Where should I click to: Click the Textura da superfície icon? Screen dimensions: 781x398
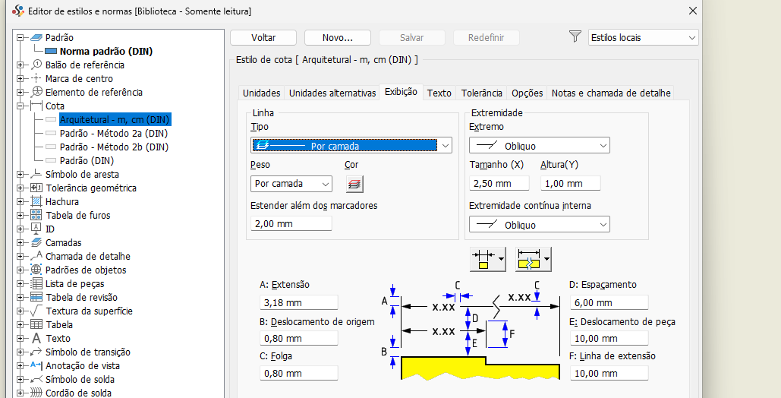click(x=36, y=311)
